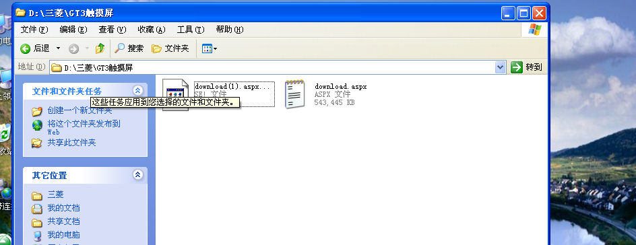Expand the address bar dropdown
This screenshot has width=636, height=245.
[x=501, y=67]
